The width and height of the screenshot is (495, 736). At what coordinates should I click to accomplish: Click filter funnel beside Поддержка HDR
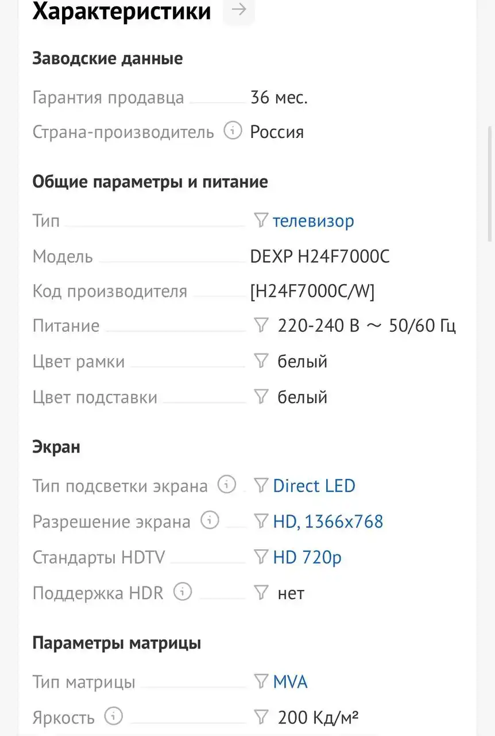click(x=261, y=592)
